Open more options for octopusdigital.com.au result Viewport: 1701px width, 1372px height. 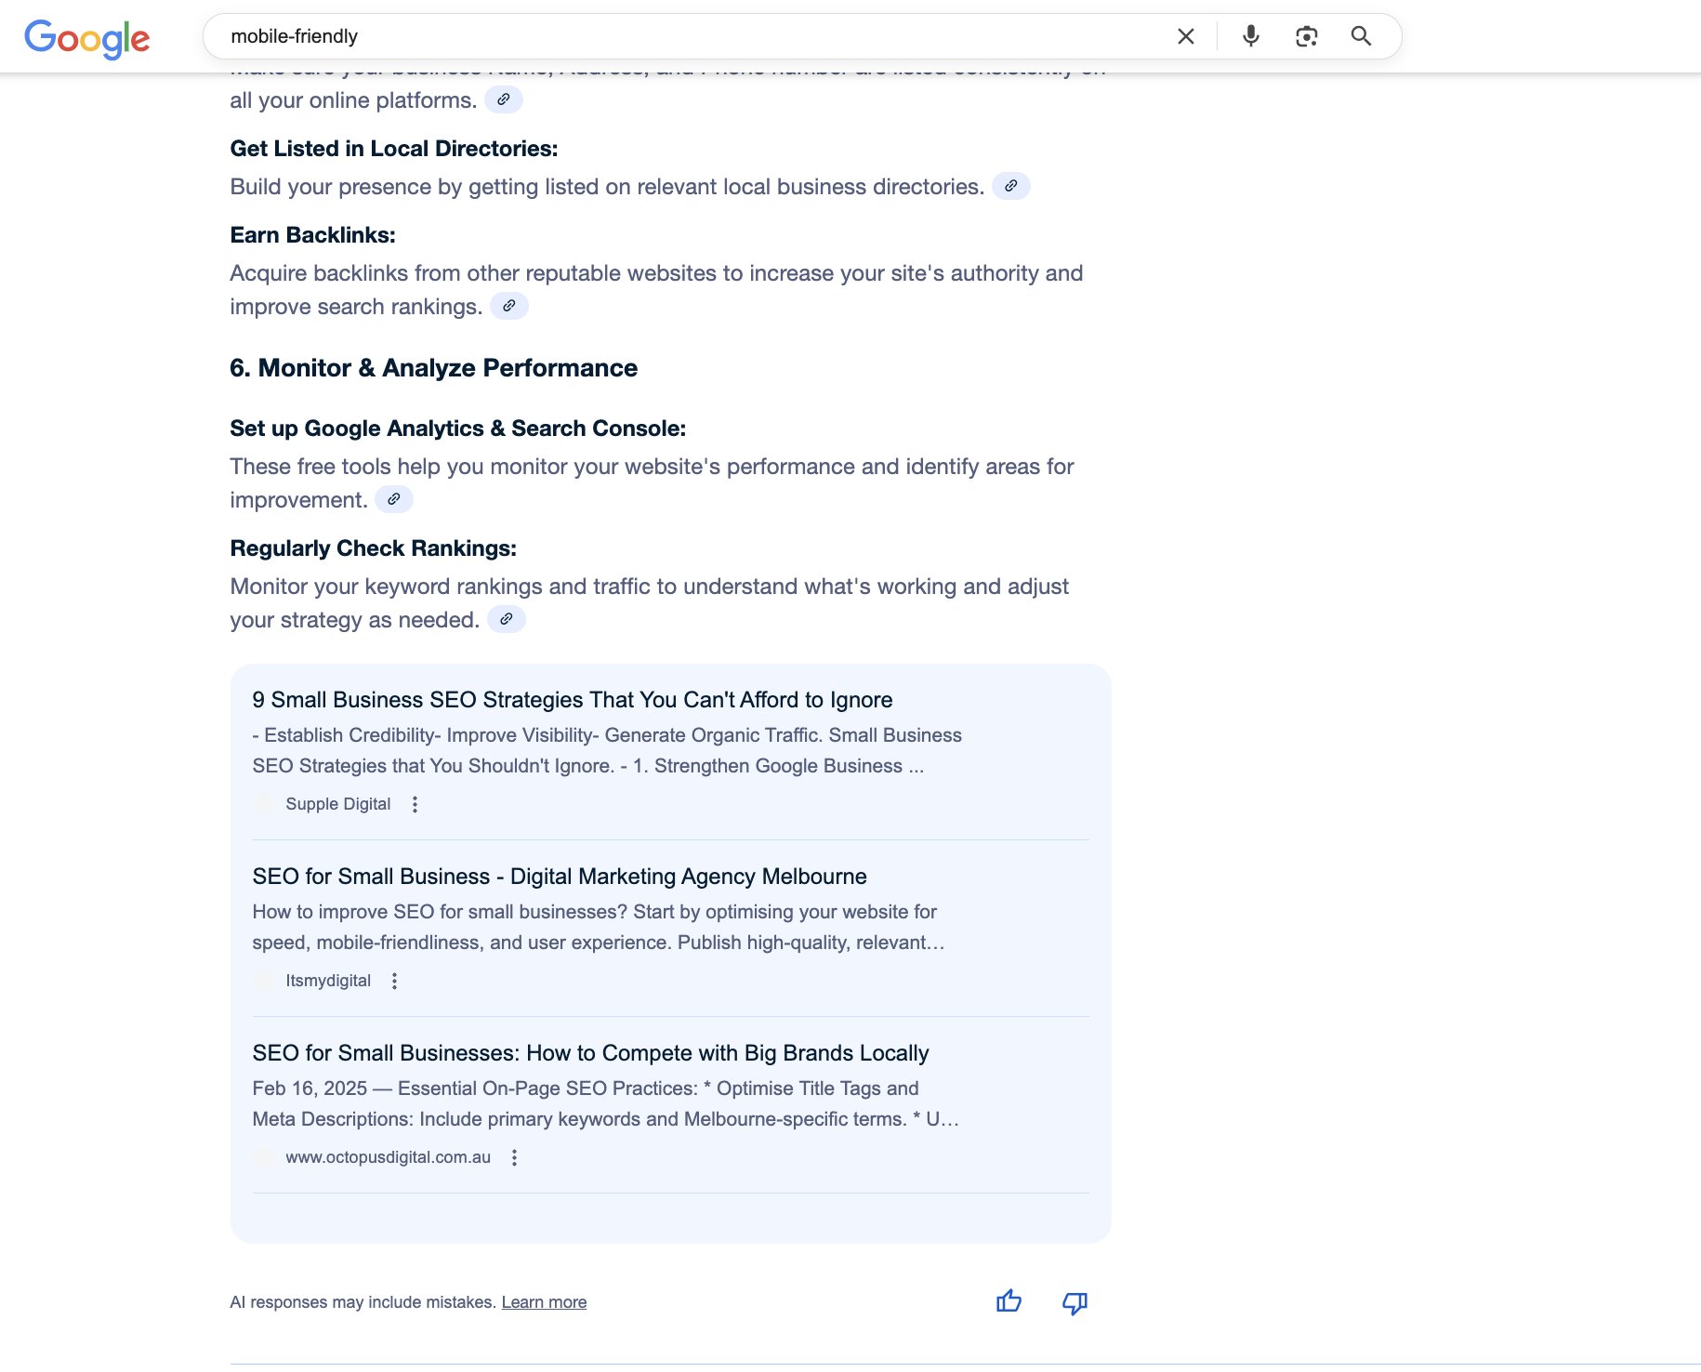[515, 1157]
